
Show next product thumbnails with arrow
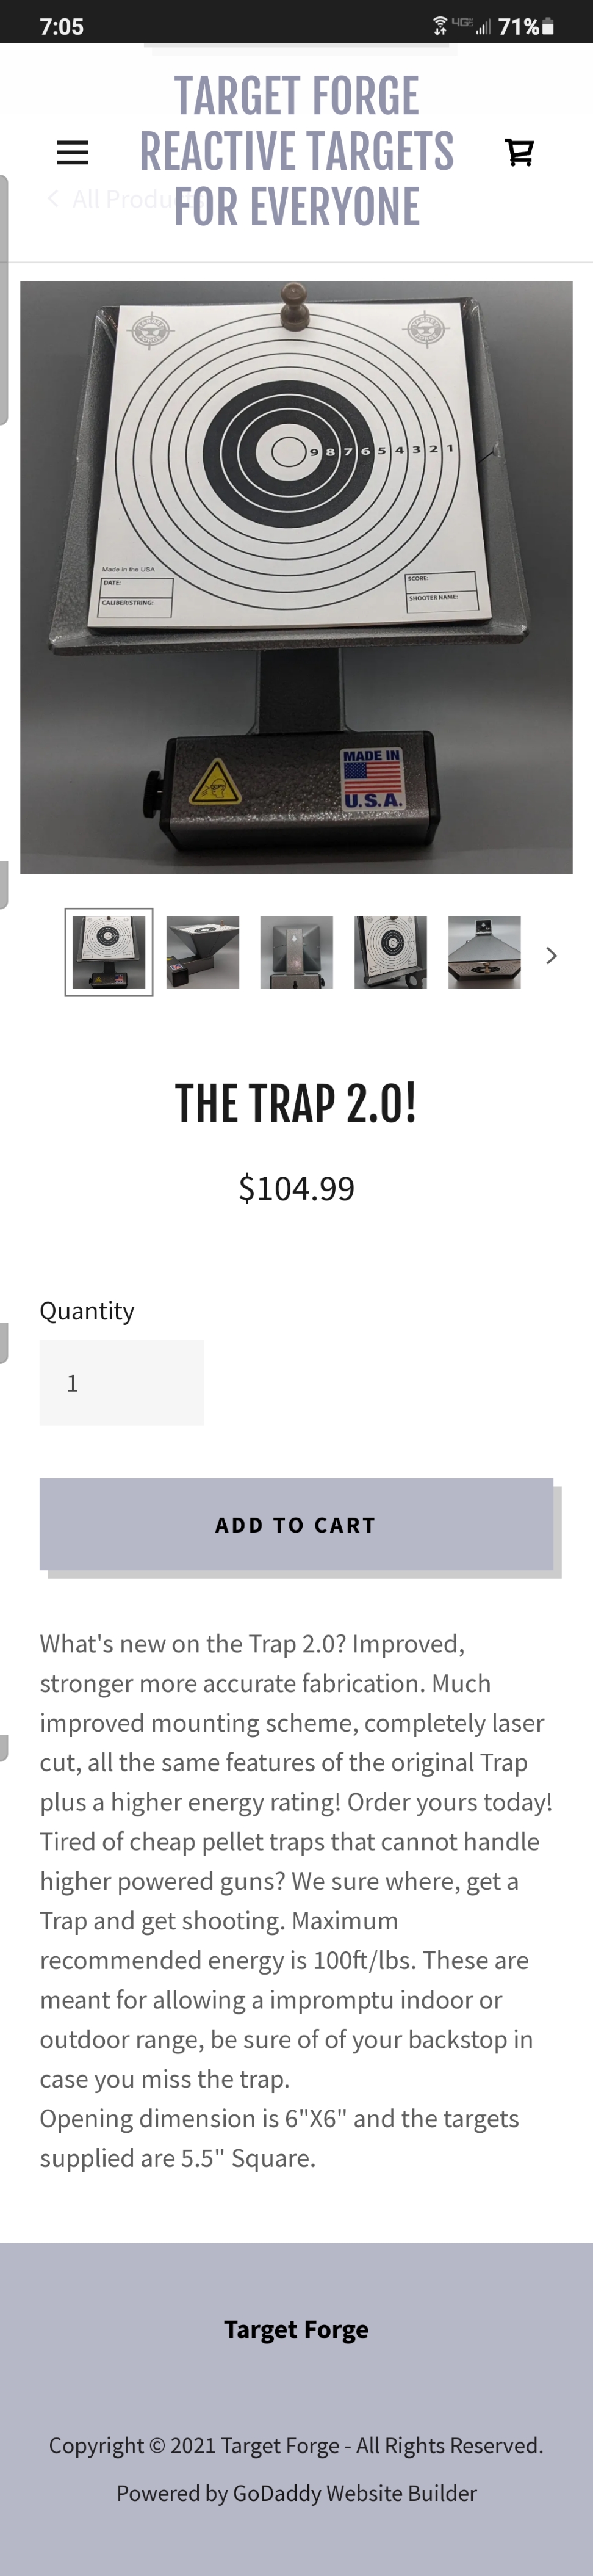coord(551,955)
